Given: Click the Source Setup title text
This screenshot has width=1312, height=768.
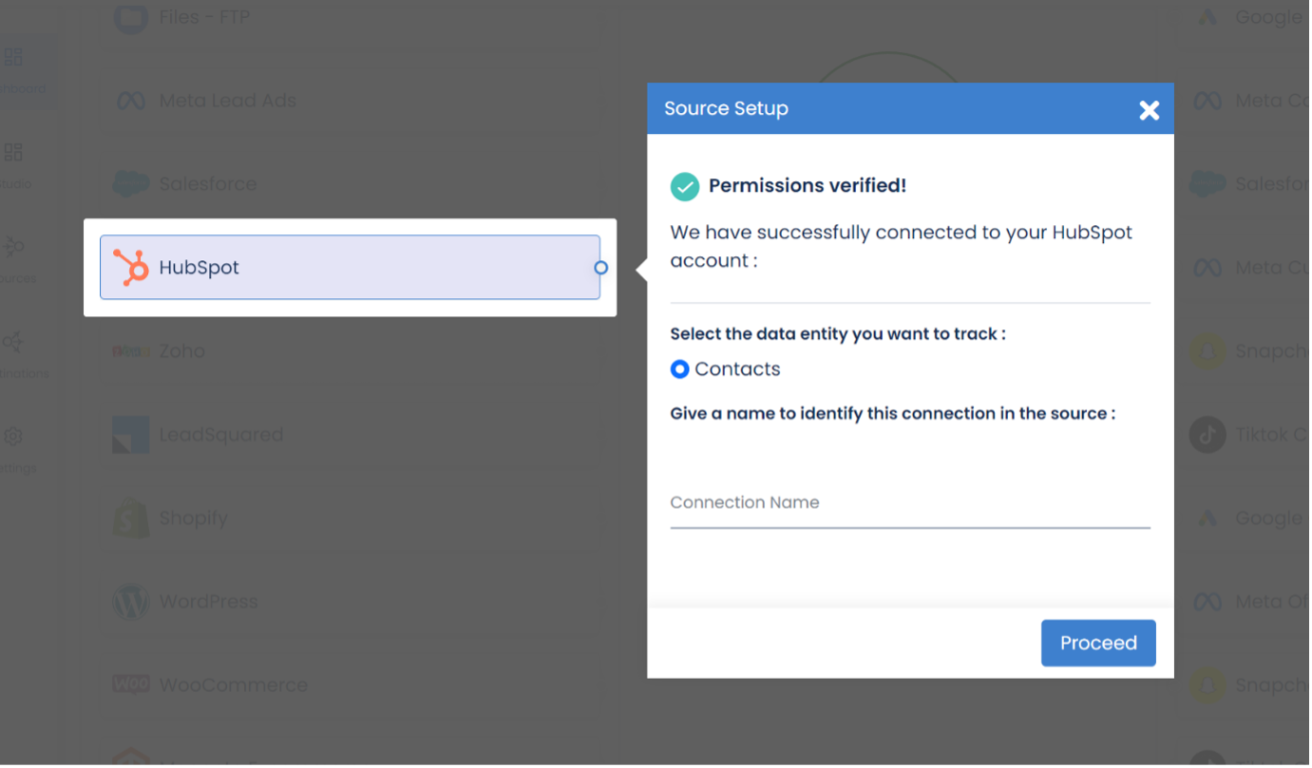Looking at the screenshot, I should 728,109.
